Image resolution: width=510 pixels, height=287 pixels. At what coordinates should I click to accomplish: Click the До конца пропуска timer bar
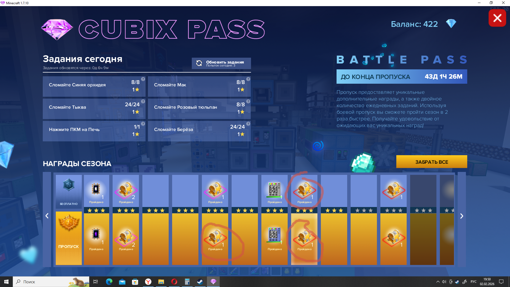click(402, 77)
